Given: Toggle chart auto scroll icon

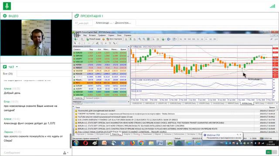Looking at the screenshot, I should 153,39.
